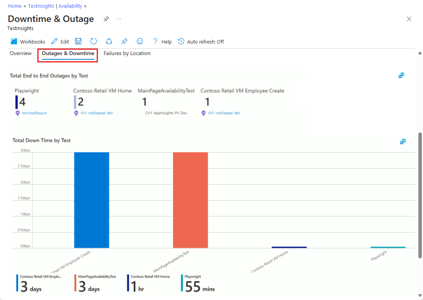Viewport: 423px width, 300px height.
Task: Click scrollbar up arrow
Action: (420, 53)
